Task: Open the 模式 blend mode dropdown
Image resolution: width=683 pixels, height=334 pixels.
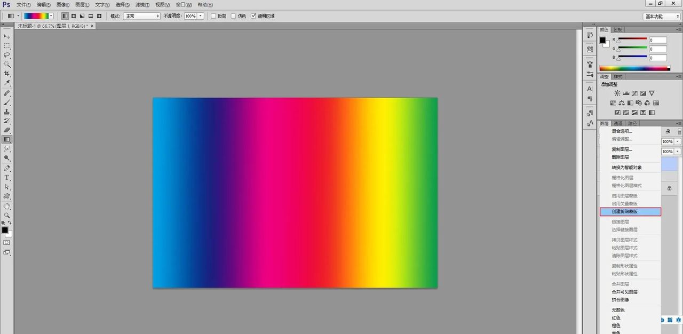Action: (x=142, y=16)
